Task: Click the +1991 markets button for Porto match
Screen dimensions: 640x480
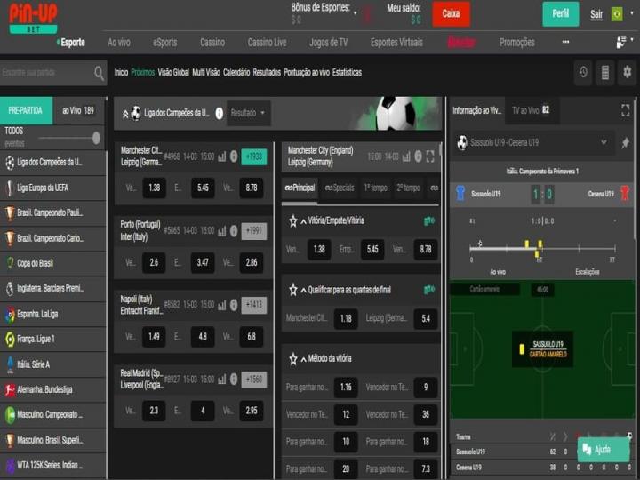Action: (x=254, y=231)
